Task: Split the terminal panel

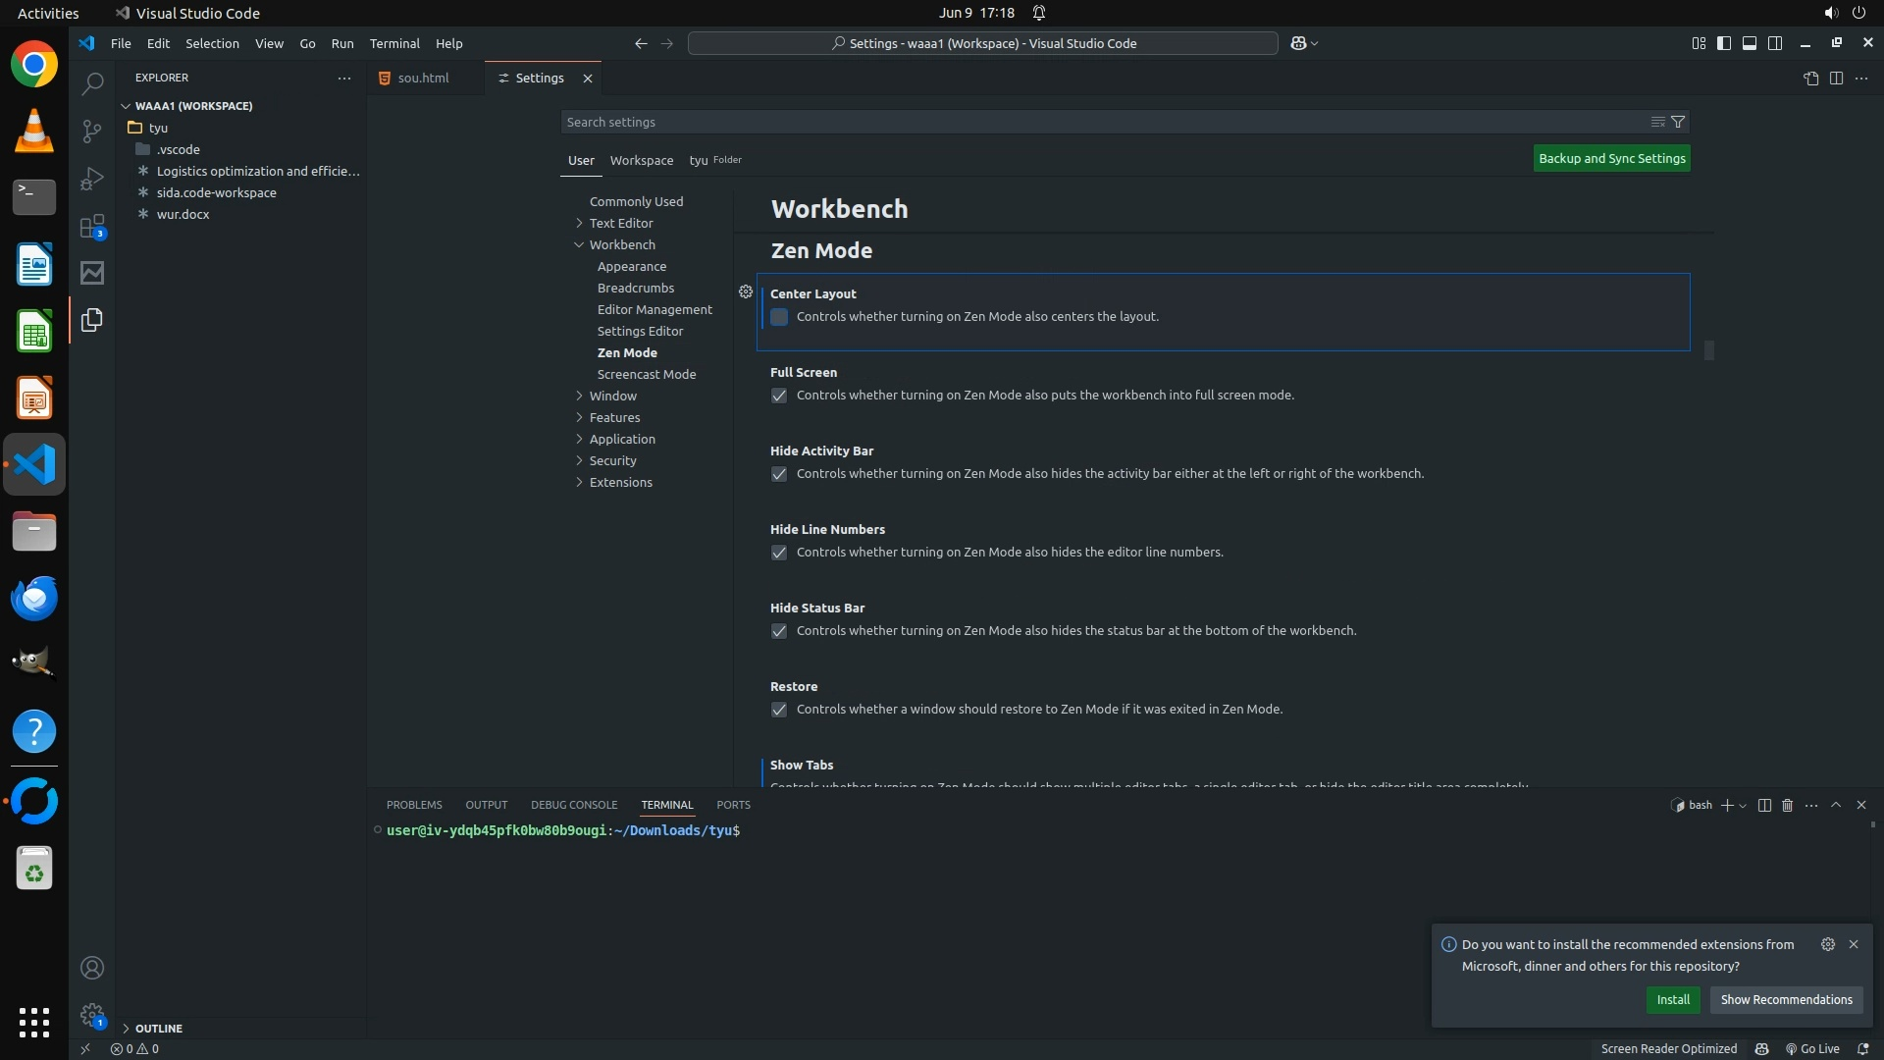Action: (x=1763, y=805)
